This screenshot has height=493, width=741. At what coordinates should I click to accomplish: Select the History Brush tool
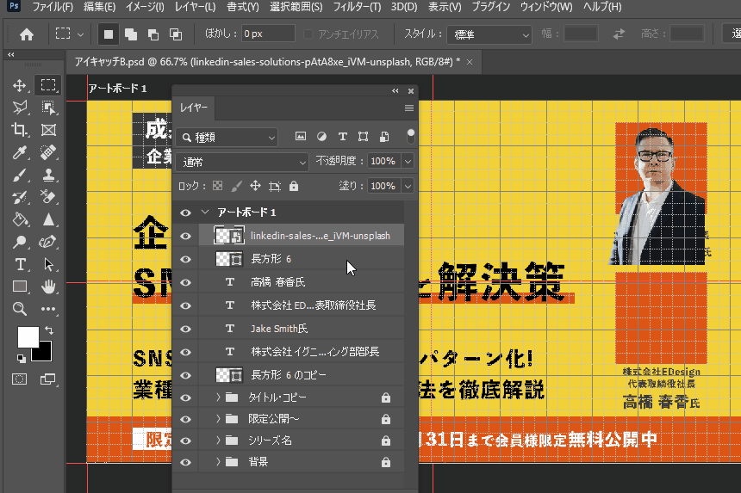tap(19, 197)
